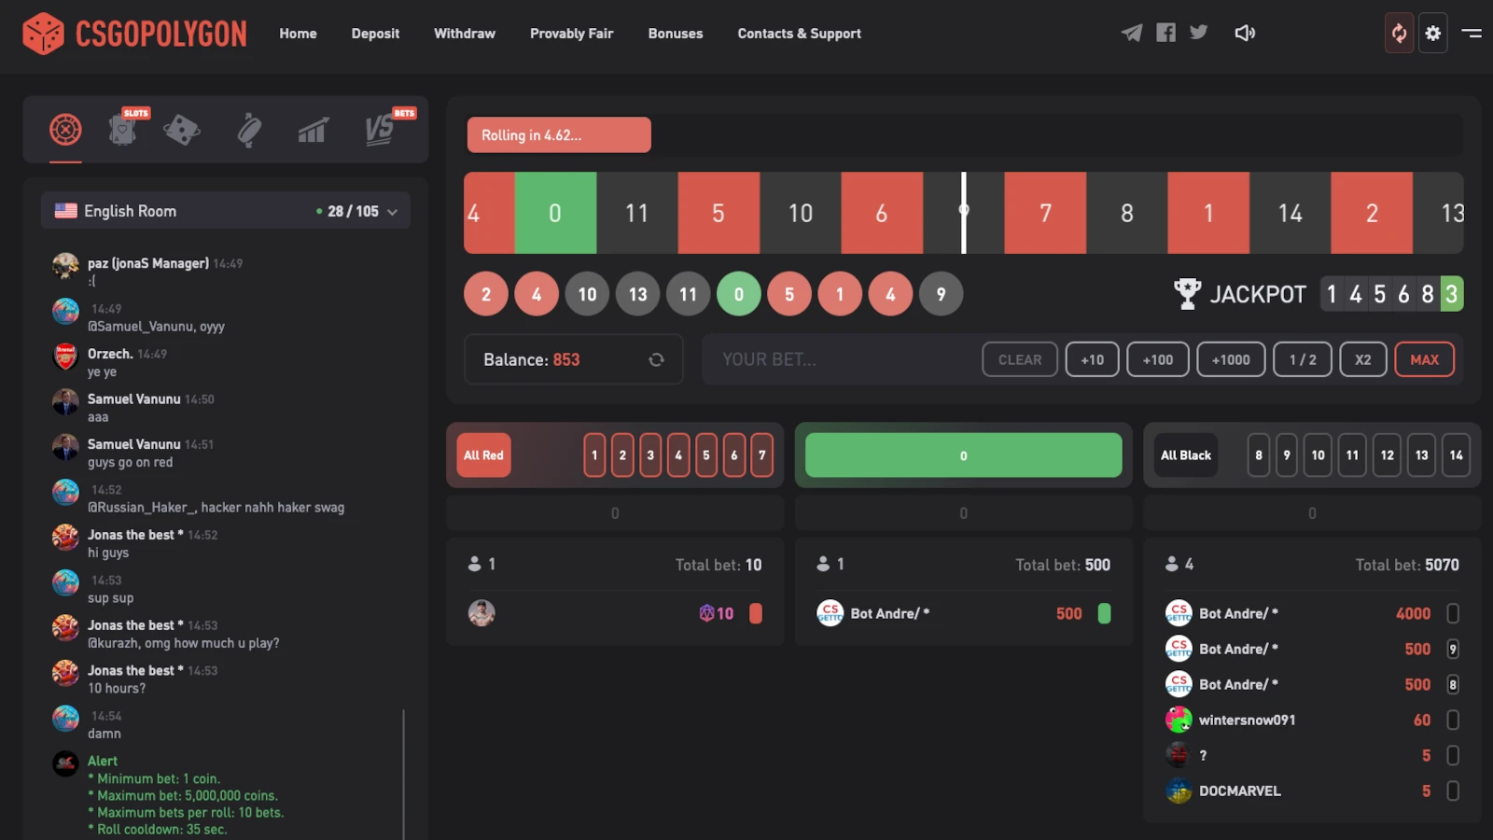Click the black 13 in roll history

pos(637,294)
